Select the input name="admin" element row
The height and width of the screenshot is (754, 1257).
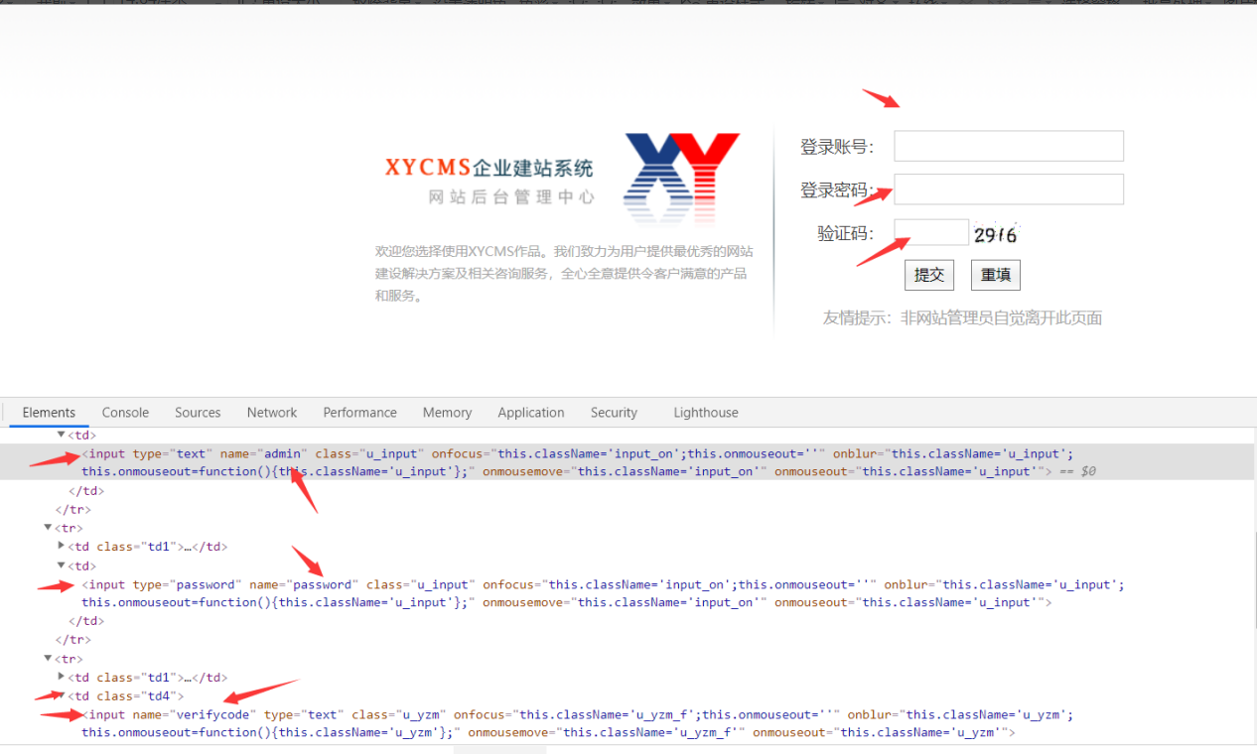tap(628, 462)
